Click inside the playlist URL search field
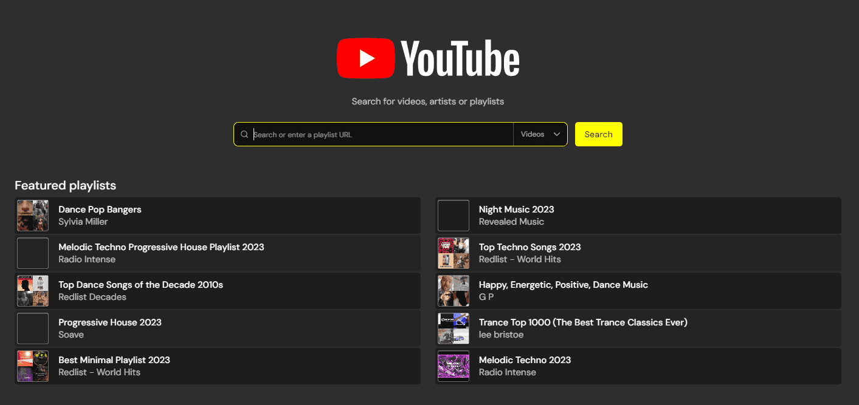Screen dimensions: 859x405 click(373, 134)
